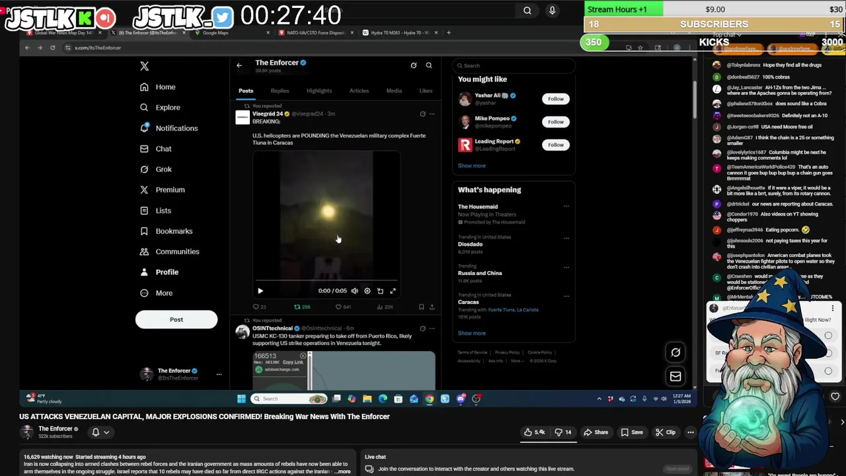The width and height of the screenshot is (846, 476).
Task: Undo repost on the Visegrád 24 post
Action: (301, 307)
